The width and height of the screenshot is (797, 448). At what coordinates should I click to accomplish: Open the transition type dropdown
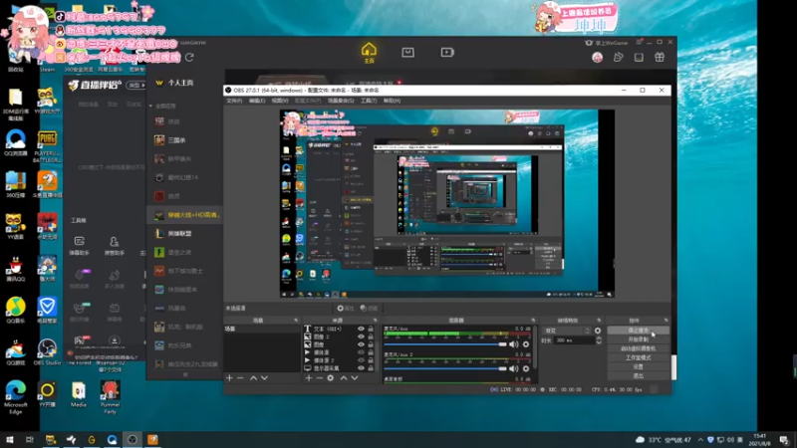567,331
